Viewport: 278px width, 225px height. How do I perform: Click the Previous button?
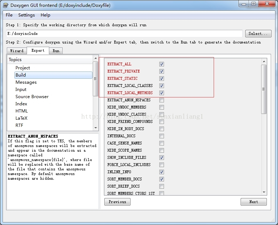click(117, 202)
